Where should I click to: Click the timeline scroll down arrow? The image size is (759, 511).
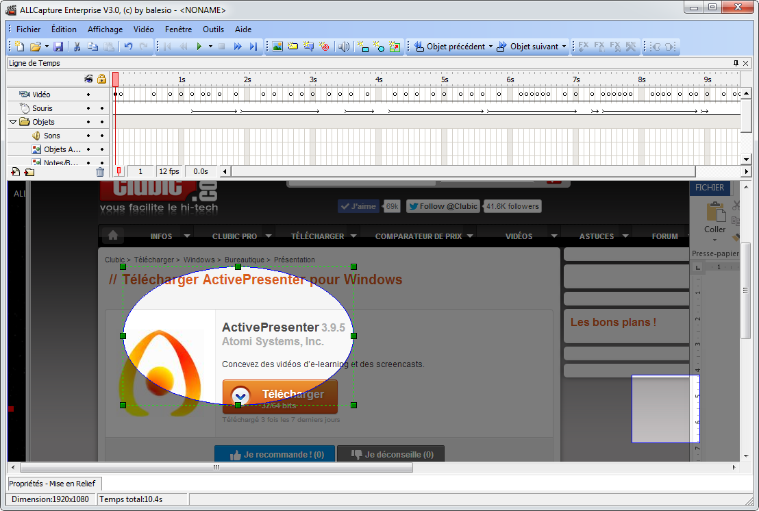[746, 159]
